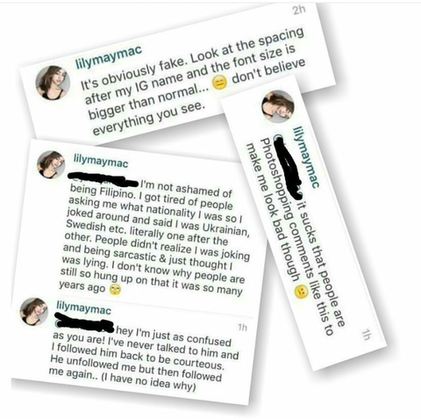Click scribbled-out mention before "hey I'm just as confused"
The image size is (421, 419).
85,322
